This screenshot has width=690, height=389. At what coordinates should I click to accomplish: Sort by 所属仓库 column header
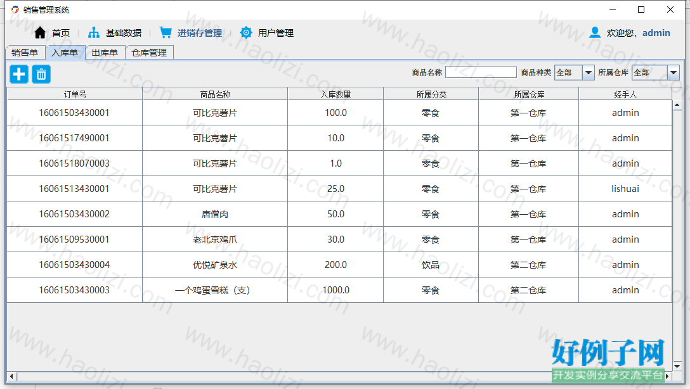pos(529,94)
